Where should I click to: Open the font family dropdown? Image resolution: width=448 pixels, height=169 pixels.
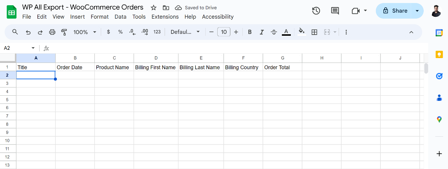click(185, 32)
